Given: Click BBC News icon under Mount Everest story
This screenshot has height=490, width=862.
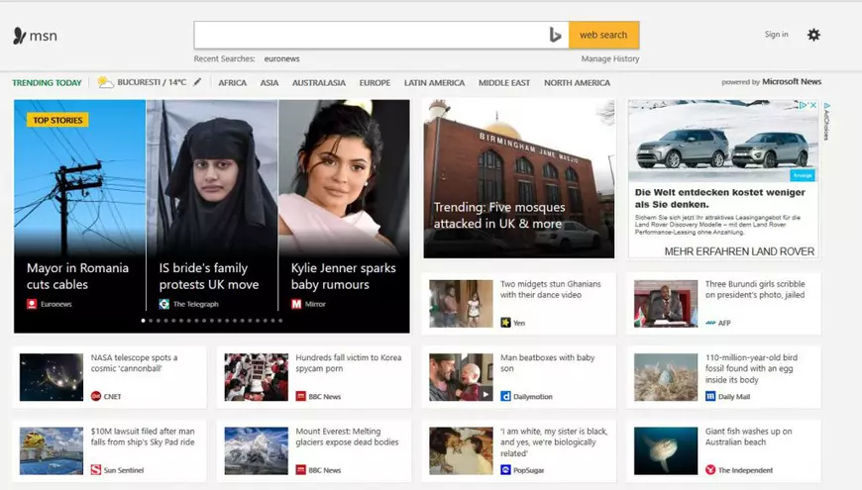Looking at the screenshot, I should [301, 469].
